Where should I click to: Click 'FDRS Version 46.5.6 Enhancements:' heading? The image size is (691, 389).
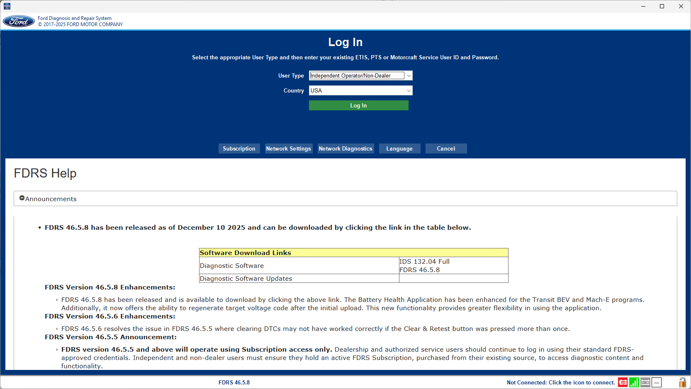pyautogui.click(x=110, y=316)
